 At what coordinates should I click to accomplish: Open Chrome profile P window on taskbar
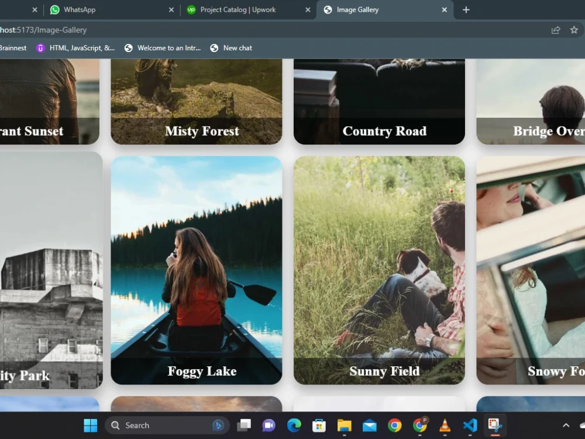pyautogui.click(x=420, y=425)
